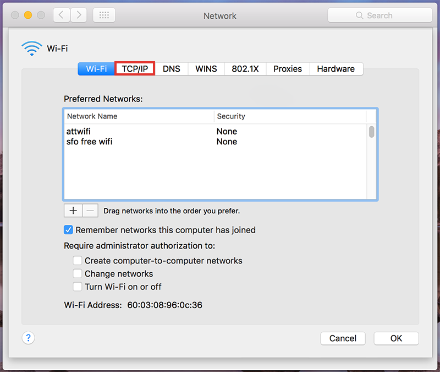Select the attwifi network entry
The image size is (440, 372).
click(78, 131)
